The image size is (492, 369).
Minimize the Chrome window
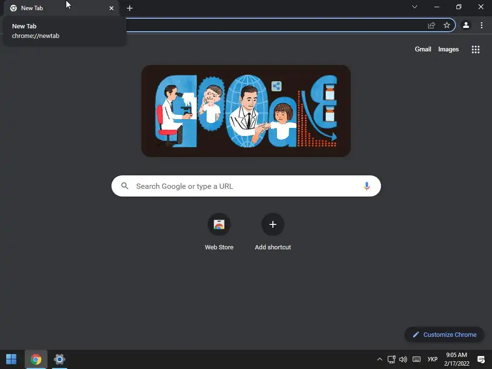click(436, 7)
